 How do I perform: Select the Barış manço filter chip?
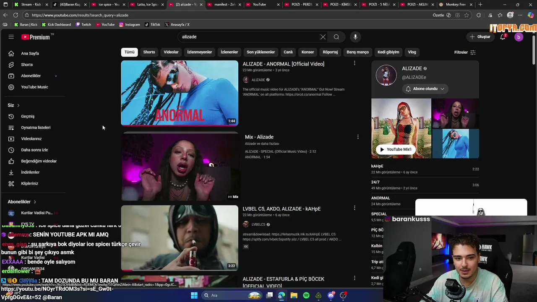[357, 52]
